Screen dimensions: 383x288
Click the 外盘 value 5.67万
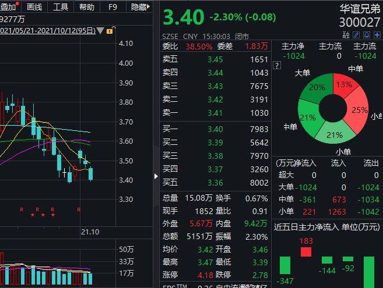pyautogui.click(x=201, y=223)
